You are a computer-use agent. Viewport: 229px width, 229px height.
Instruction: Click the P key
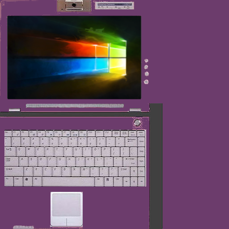click(106, 152)
